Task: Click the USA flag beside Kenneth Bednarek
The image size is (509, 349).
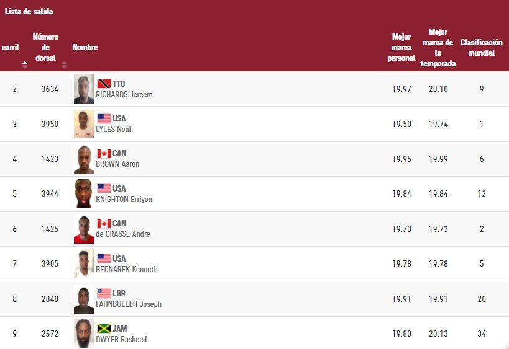Action: click(104, 258)
